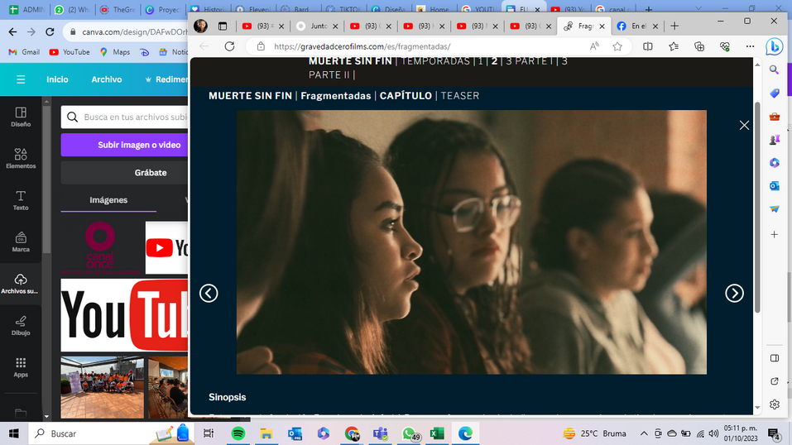Reload the Canva page in Chrome
The image size is (792, 445).
click(x=50, y=31)
